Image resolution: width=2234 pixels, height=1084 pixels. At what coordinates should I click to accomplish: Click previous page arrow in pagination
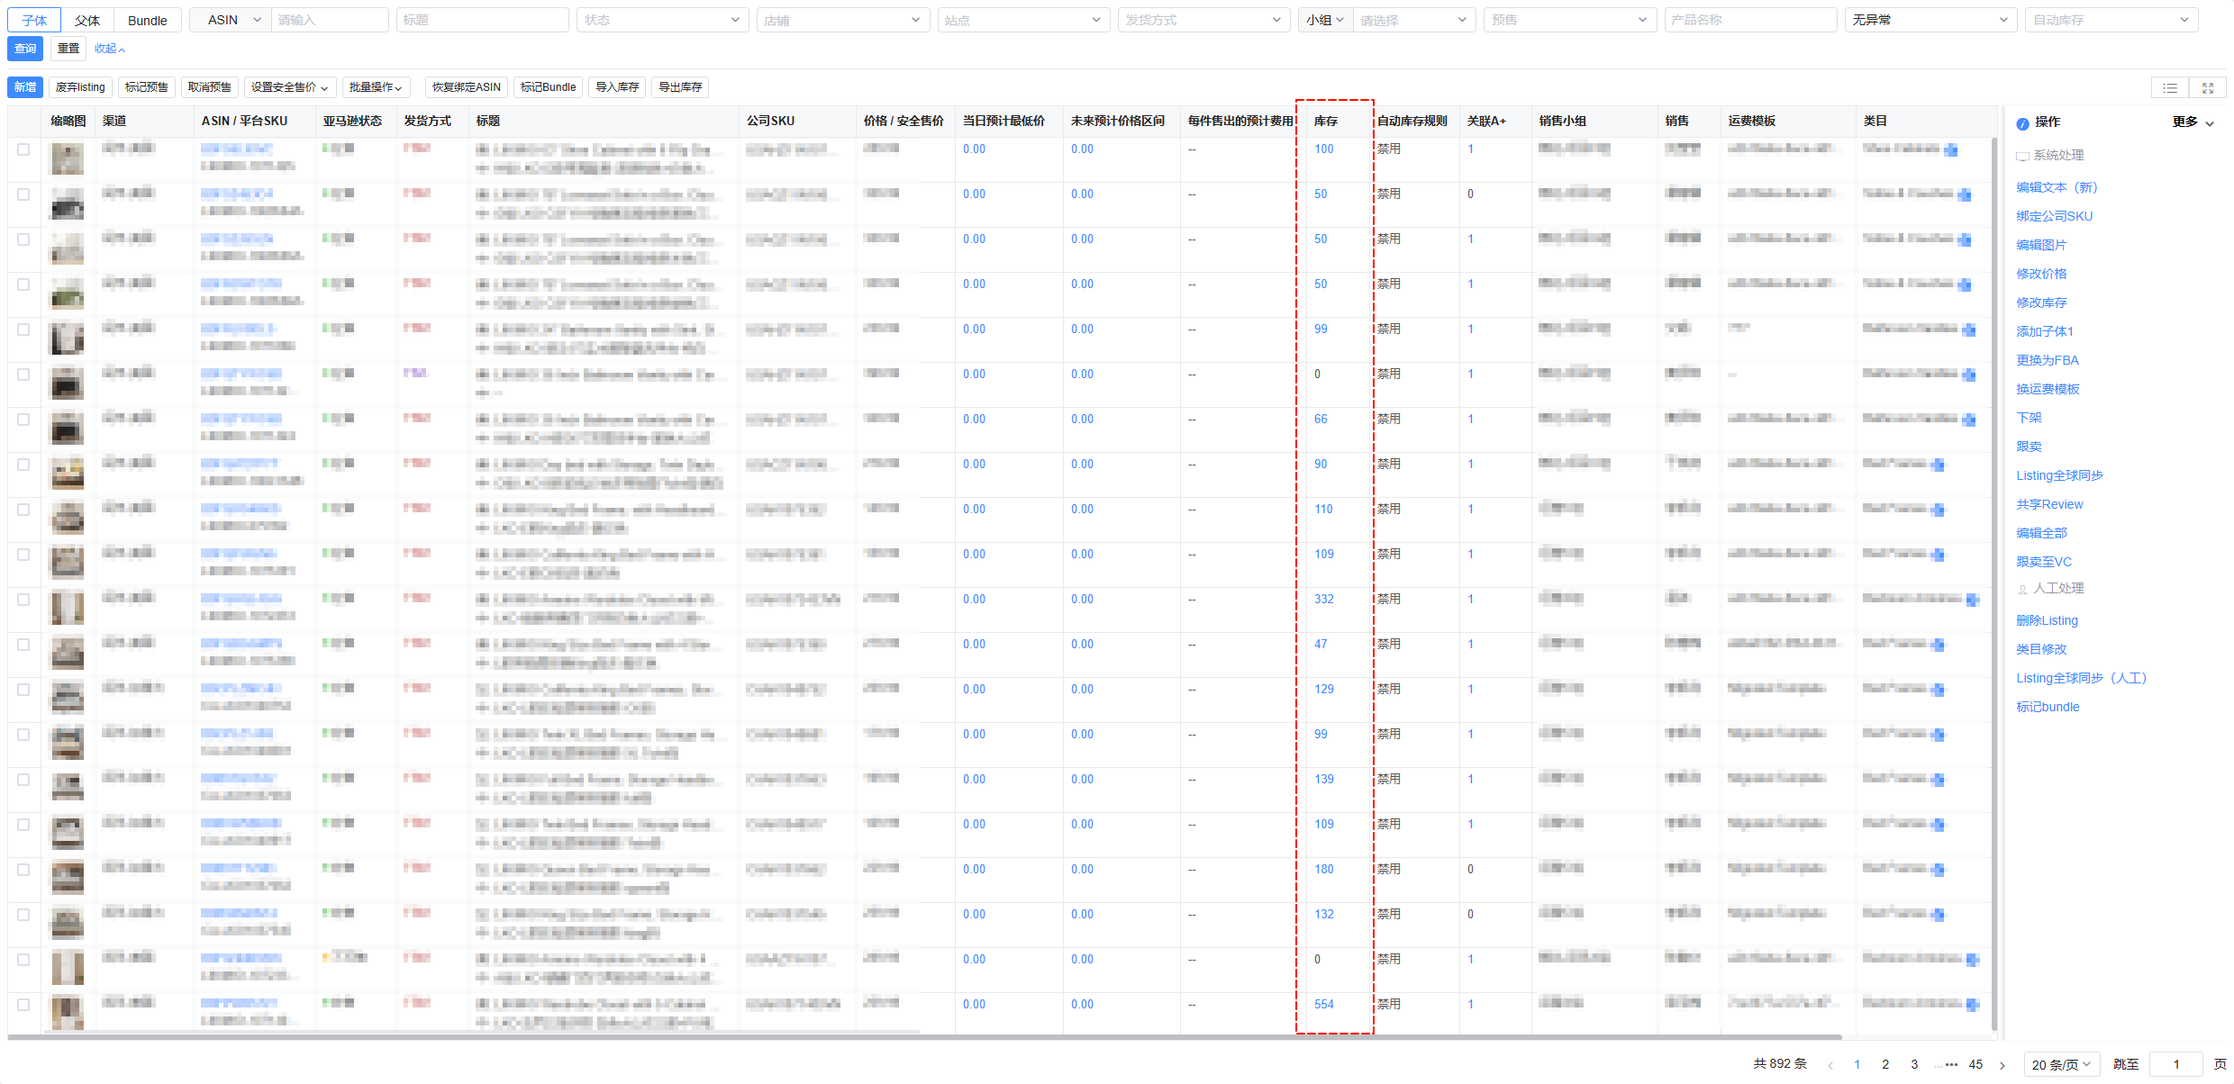point(1830,1064)
